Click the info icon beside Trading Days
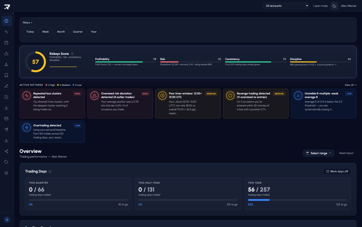This screenshot has height=227, width=362. coord(50,172)
